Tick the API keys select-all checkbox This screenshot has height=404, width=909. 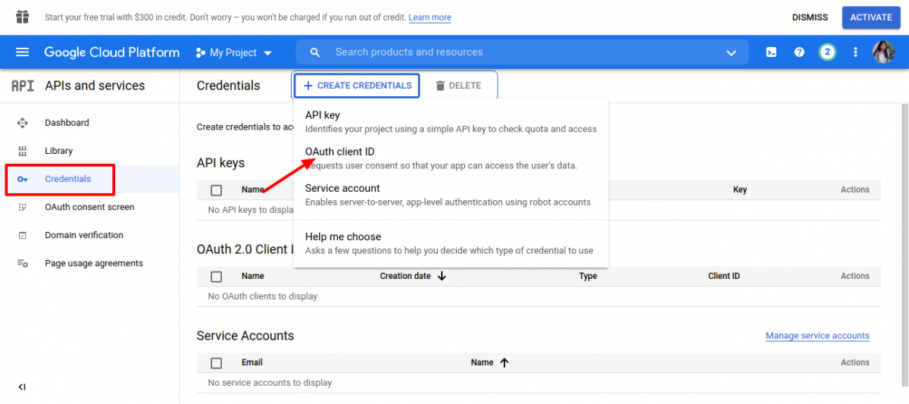217,190
